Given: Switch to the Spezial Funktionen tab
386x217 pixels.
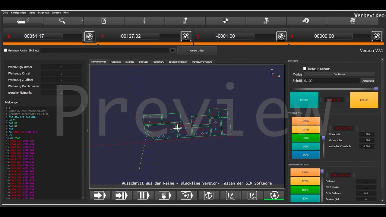Looking at the screenshot, I should pyautogui.click(x=178, y=61).
